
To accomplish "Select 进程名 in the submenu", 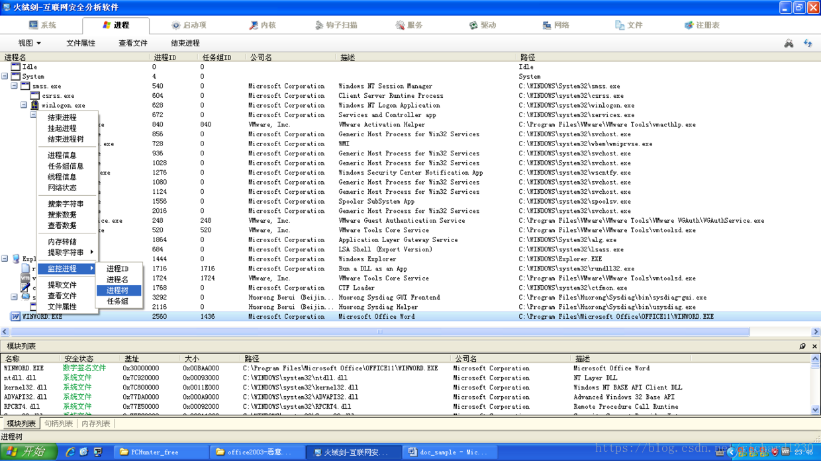I will 119,279.
